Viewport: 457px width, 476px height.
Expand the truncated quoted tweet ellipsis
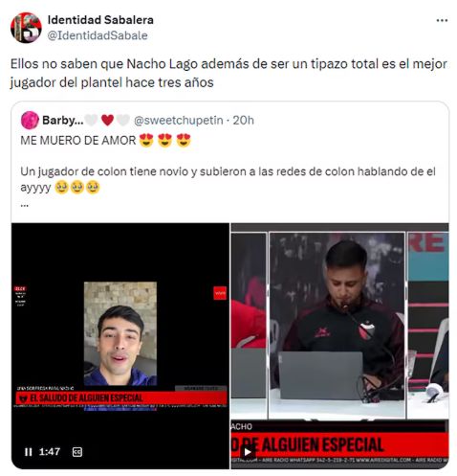click(25, 205)
